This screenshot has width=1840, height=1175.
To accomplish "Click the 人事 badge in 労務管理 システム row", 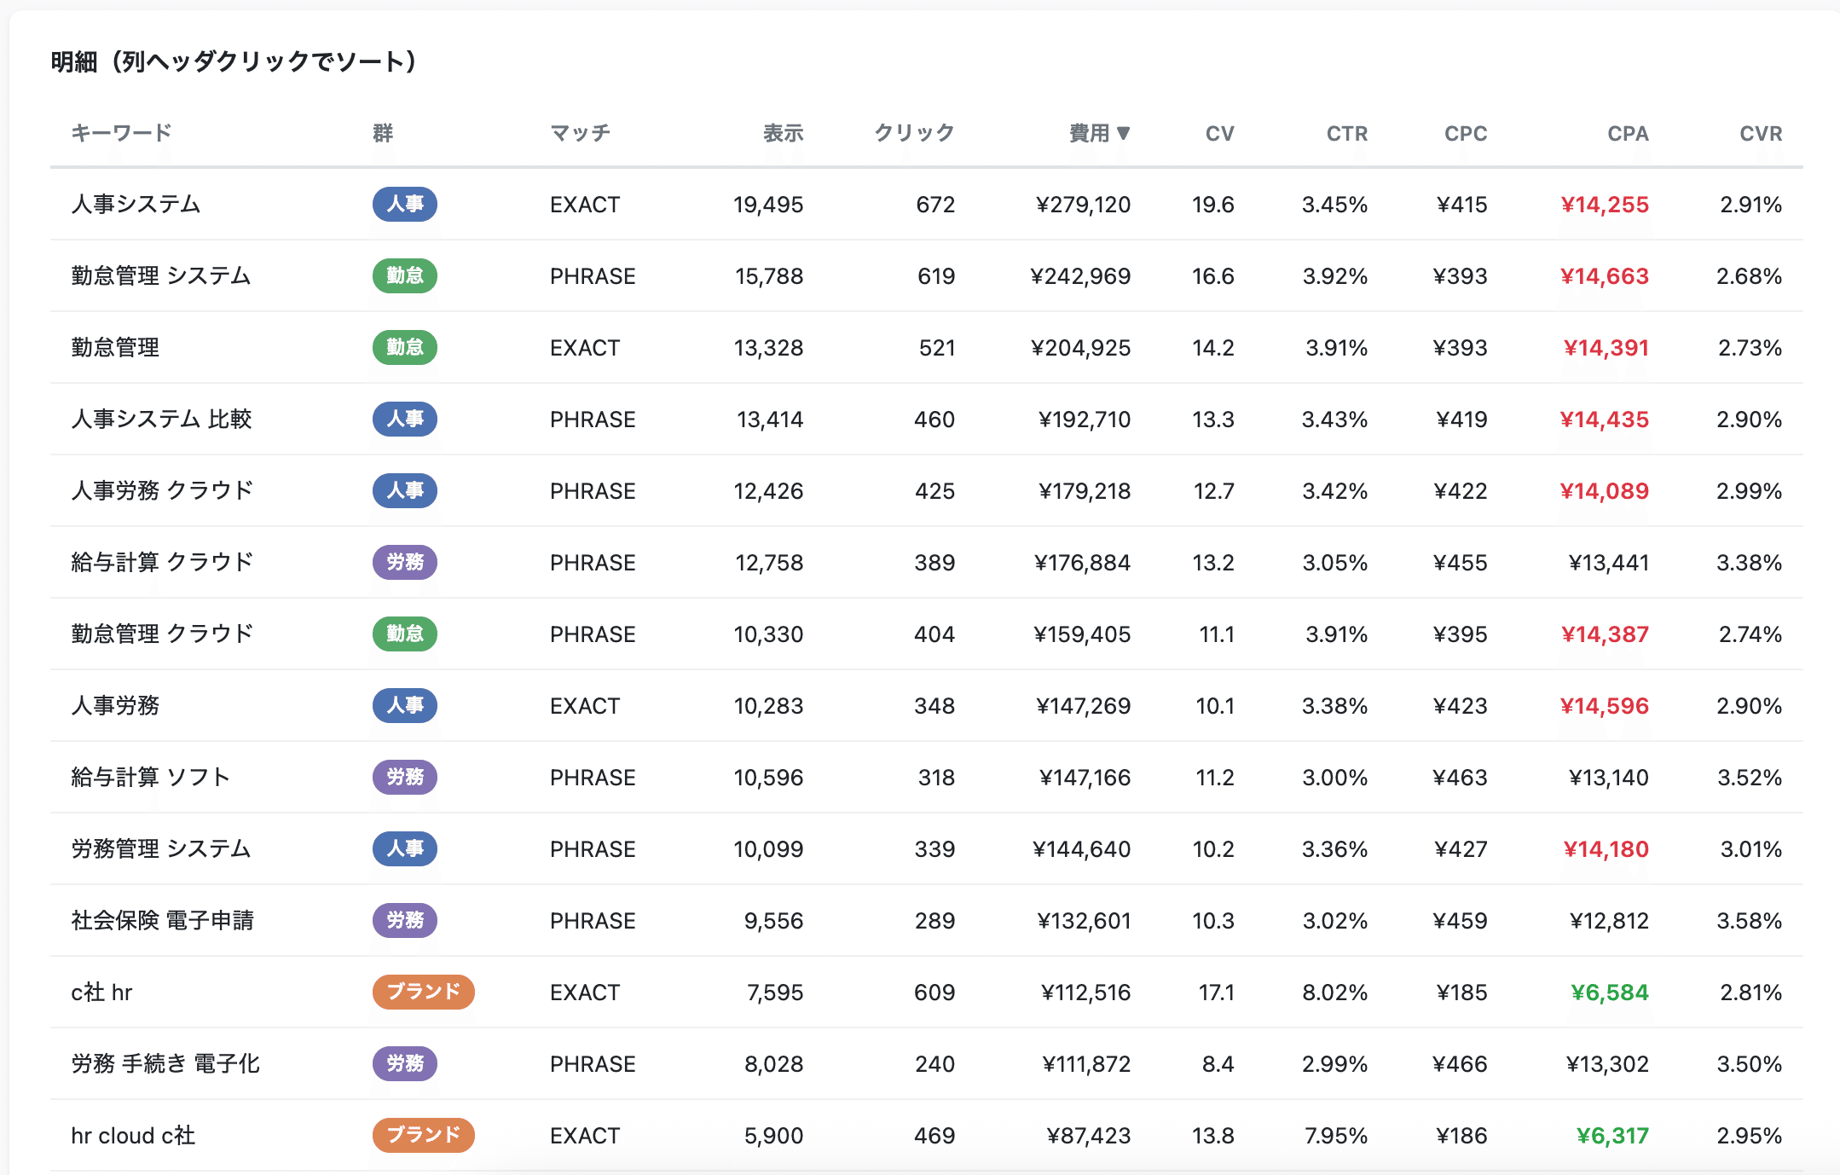I will [405, 849].
